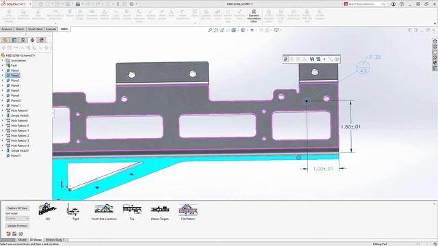This screenshot has height=246, width=438.
Task: Open the ConfigurationManager tab icon
Action: coord(23,40)
